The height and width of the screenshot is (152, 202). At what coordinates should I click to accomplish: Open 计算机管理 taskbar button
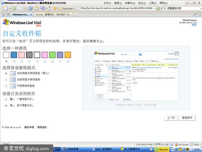pos(70,149)
